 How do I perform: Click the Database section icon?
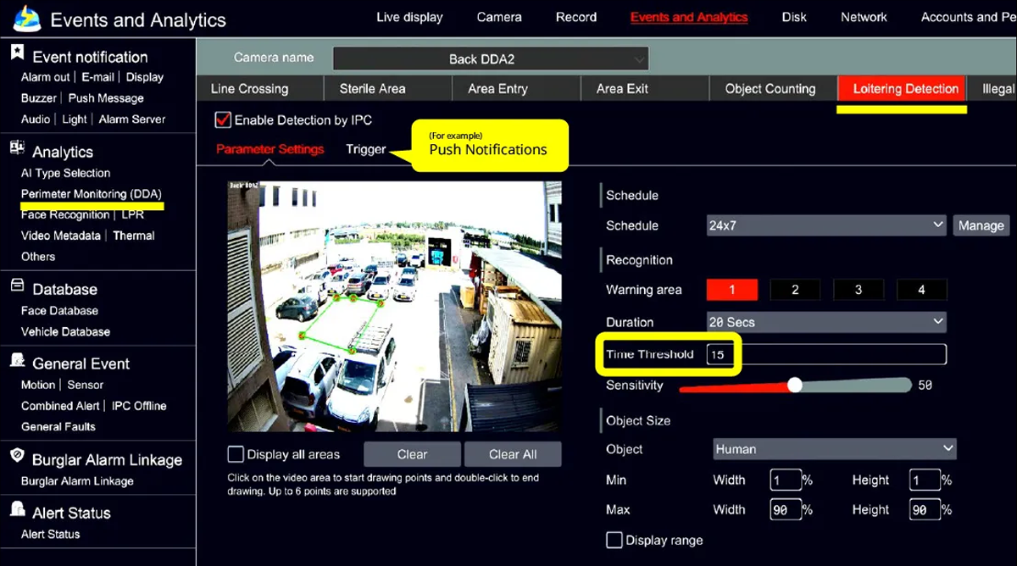17,286
